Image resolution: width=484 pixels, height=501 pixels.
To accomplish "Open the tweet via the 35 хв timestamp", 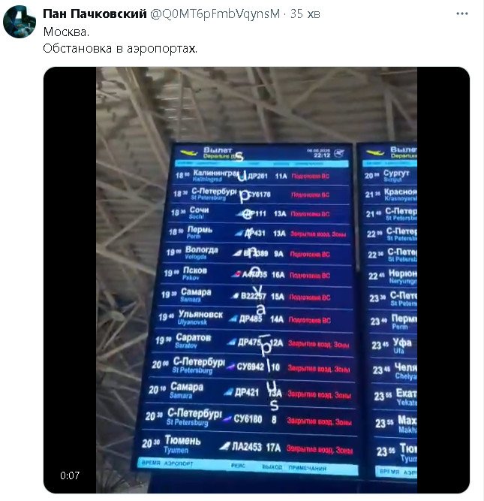I will pos(305,14).
